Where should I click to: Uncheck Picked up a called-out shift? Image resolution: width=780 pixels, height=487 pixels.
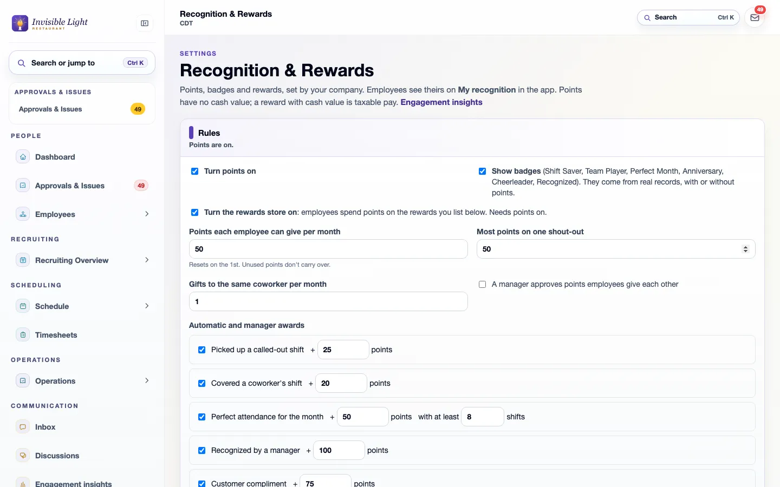click(201, 350)
